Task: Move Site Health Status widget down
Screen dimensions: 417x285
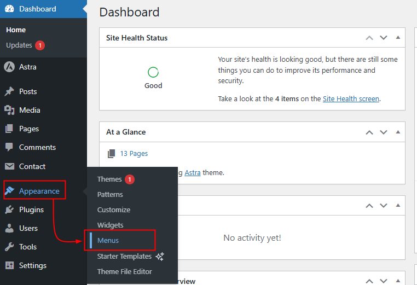Action: (x=383, y=38)
